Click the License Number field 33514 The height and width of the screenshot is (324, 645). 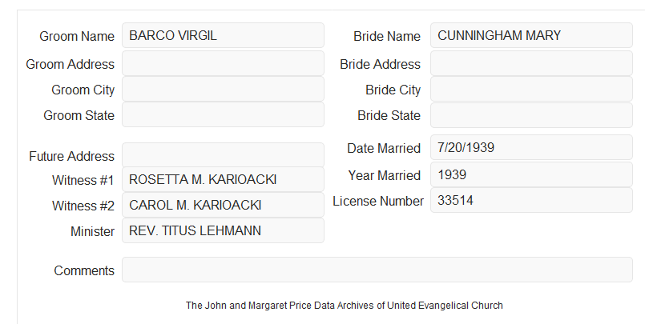(x=531, y=200)
